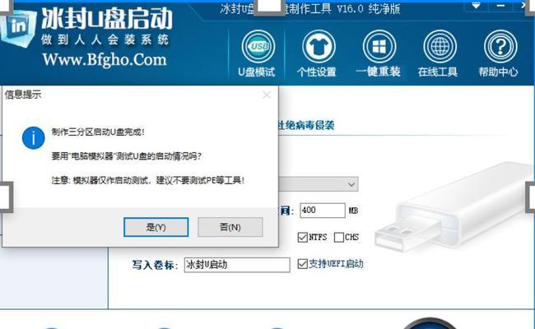This screenshot has height=329, width=535.
Task: Open the U盘模式 USB icon
Action: (258, 47)
